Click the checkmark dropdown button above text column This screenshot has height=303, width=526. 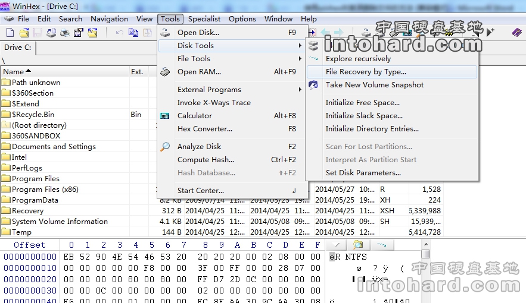point(337,244)
